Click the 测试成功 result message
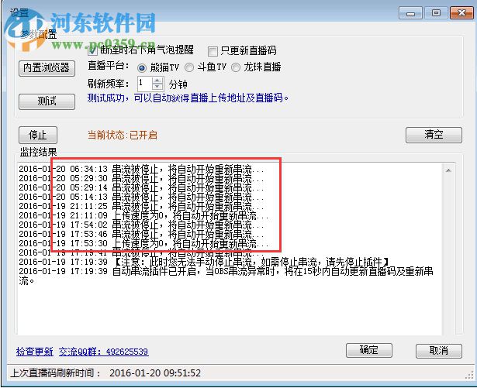This screenshot has height=388, width=477. pos(188,98)
